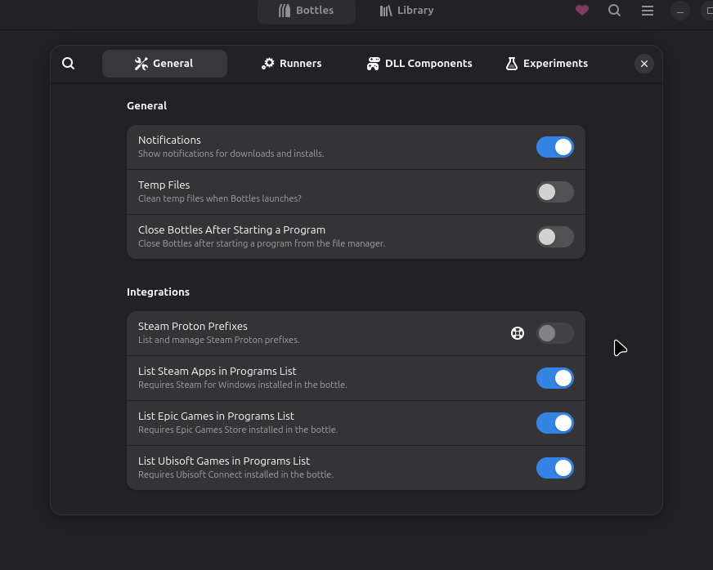This screenshot has width=713, height=570.
Task: Open the Experiments tab
Action: [546, 64]
